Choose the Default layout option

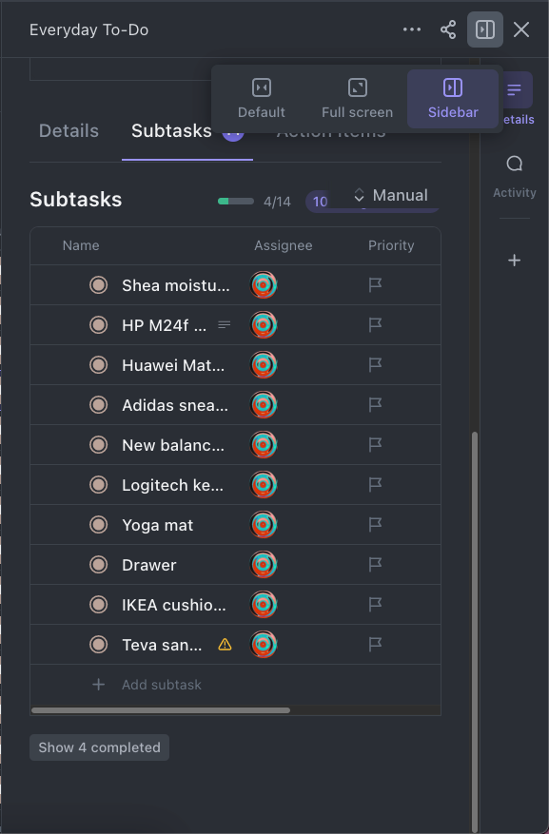pyautogui.click(x=262, y=99)
